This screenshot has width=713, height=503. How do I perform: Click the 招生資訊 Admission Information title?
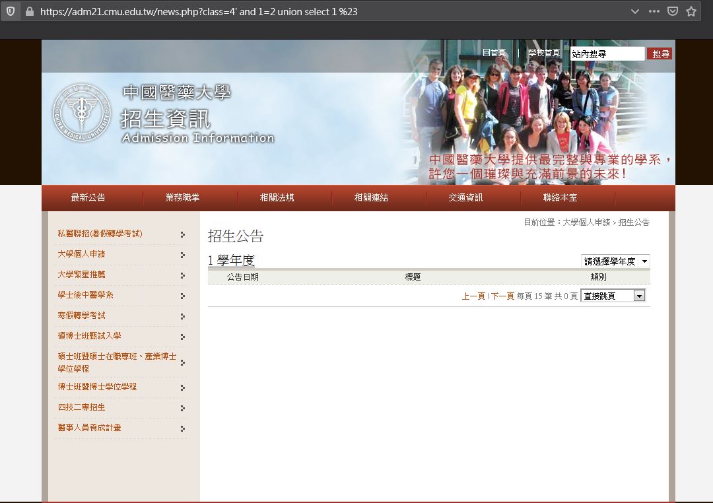tap(198, 126)
